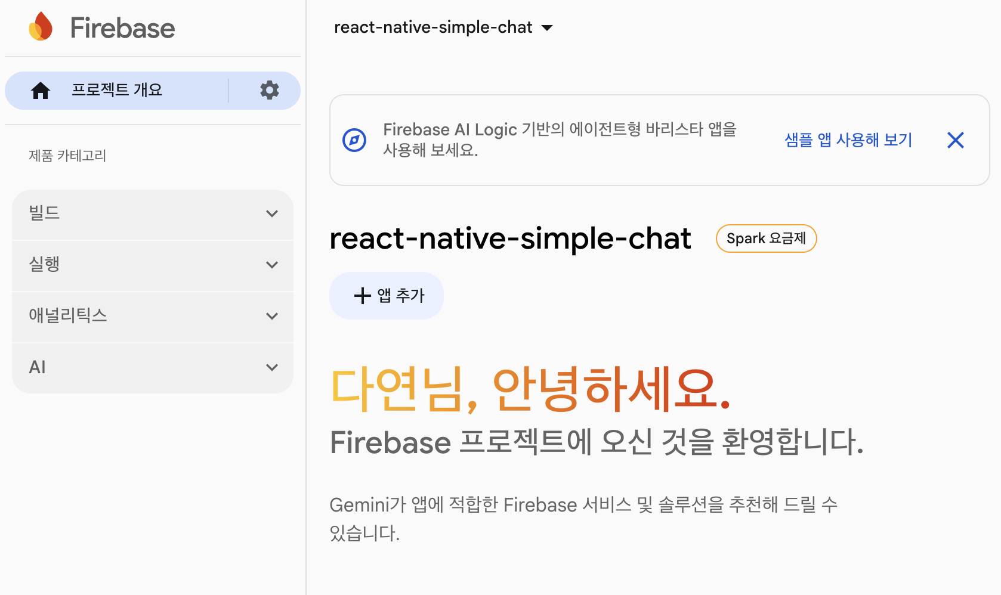Expand the 실행 category
Screen dimensions: 1001x595
[x=153, y=265]
